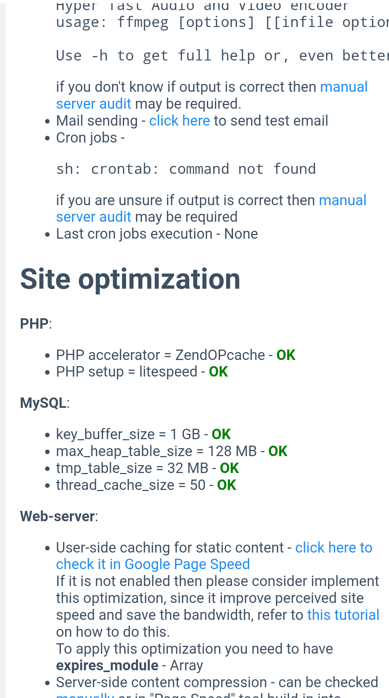
Task: Click the bold "MySQL" section label
Action: (x=43, y=403)
